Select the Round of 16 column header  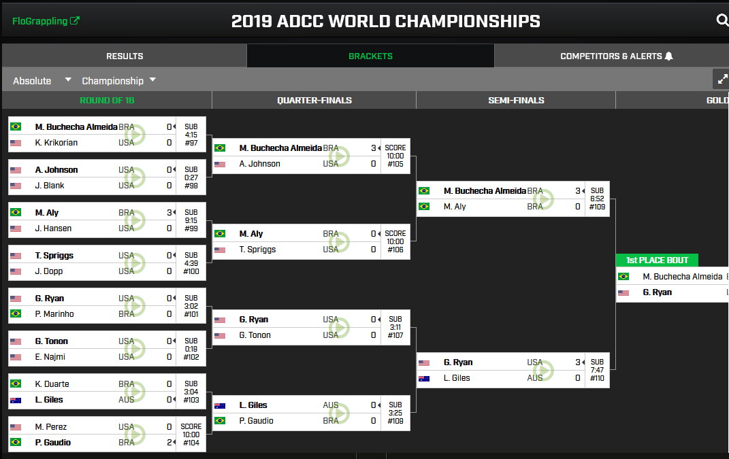107,101
